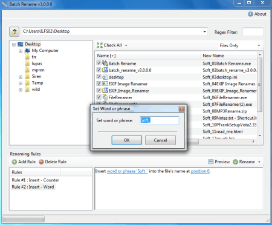Click the 'word or phrase Soft_' link
Screen dimensions: 272x225
[127, 171]
